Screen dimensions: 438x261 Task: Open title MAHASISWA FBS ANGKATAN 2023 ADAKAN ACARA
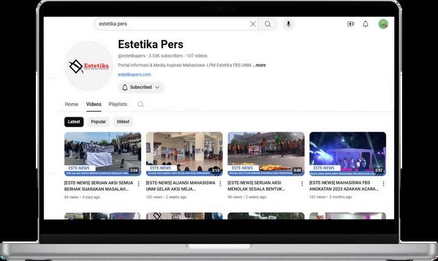(344, 186)
